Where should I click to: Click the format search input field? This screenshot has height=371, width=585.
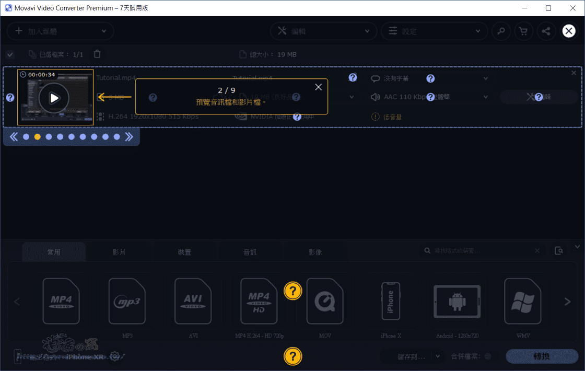482,250
